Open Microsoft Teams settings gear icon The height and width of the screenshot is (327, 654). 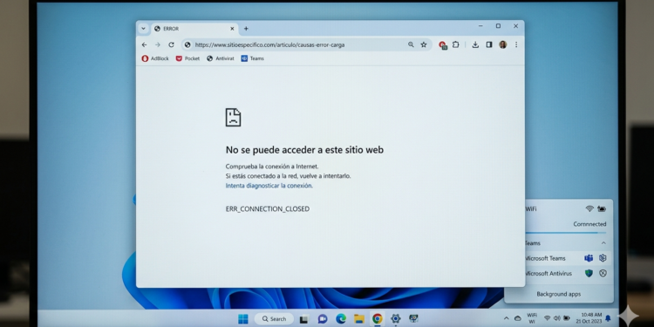(603, 258)
